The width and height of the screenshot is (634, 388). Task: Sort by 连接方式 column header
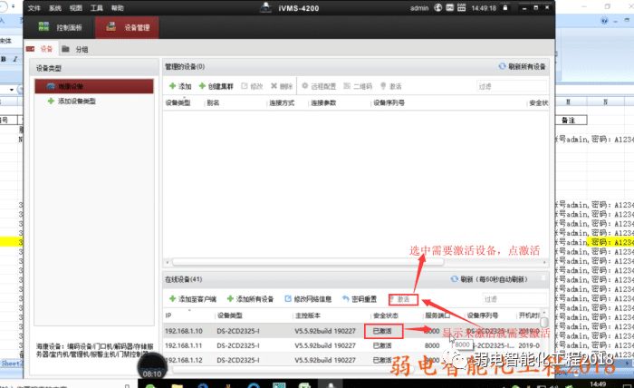coord(282,102)
